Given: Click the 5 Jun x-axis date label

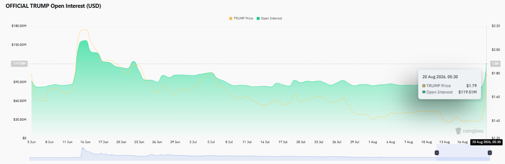Looking at the screenshot, I should point(32,142).
